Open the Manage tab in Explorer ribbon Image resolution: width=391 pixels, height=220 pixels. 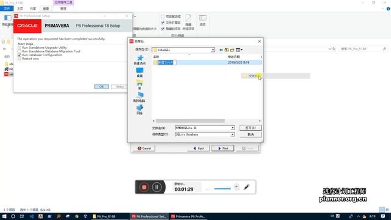[x=64, y=9]
